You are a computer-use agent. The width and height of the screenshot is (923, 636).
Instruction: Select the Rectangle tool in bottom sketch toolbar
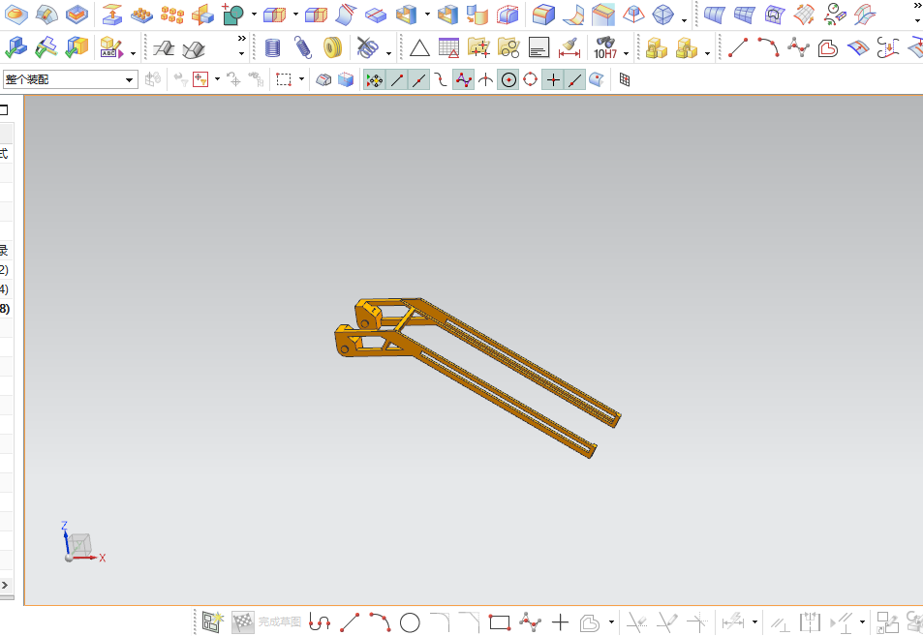coord(499,621)
